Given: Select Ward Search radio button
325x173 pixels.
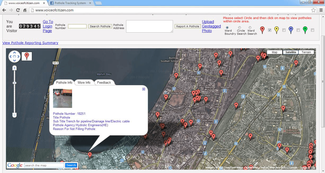Looking at the screenshot, I should pyautogui.click(x=250, y=28).
